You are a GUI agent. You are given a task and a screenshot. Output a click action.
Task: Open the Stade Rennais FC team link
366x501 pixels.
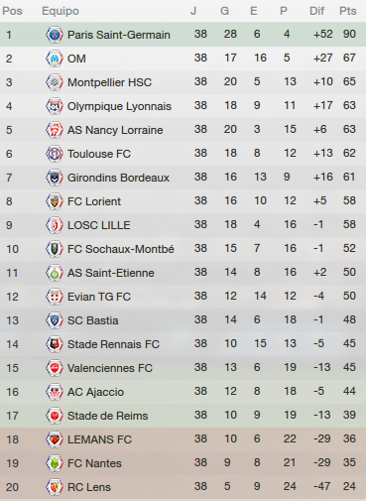point(113,344)
